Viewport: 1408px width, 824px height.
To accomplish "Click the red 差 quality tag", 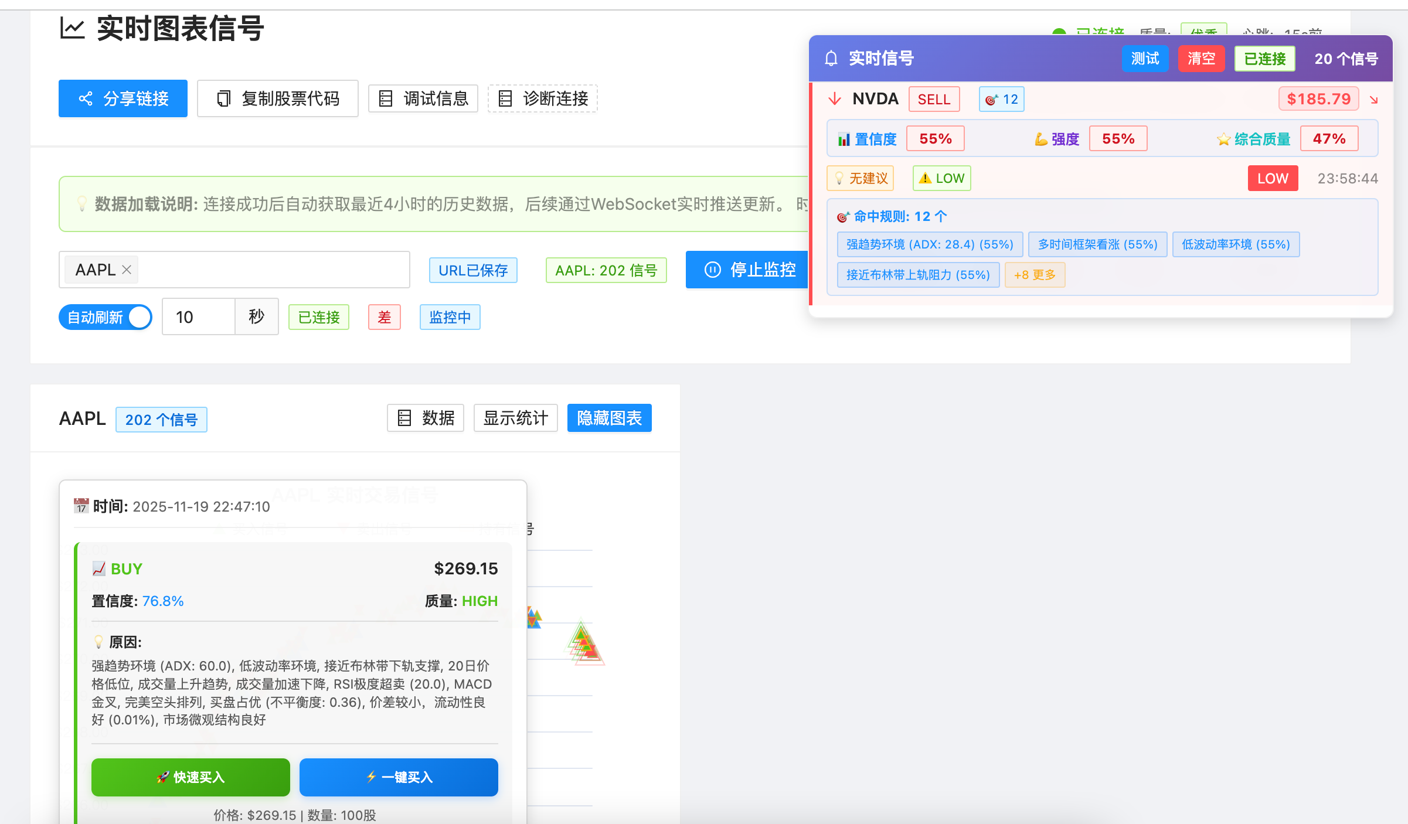I will click(385, 317).
